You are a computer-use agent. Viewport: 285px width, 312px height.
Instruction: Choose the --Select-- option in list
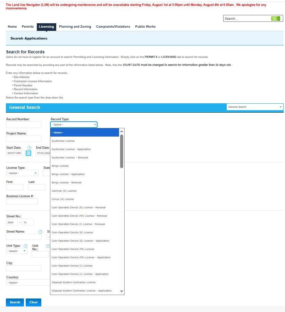(84, 132)
